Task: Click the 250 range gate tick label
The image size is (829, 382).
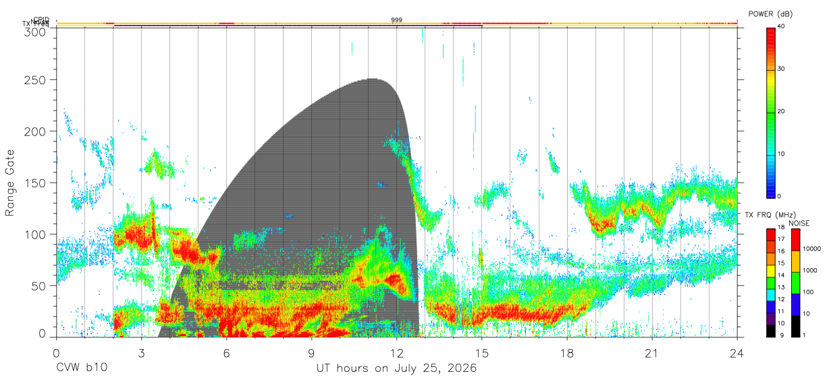Action: (36, 80)
